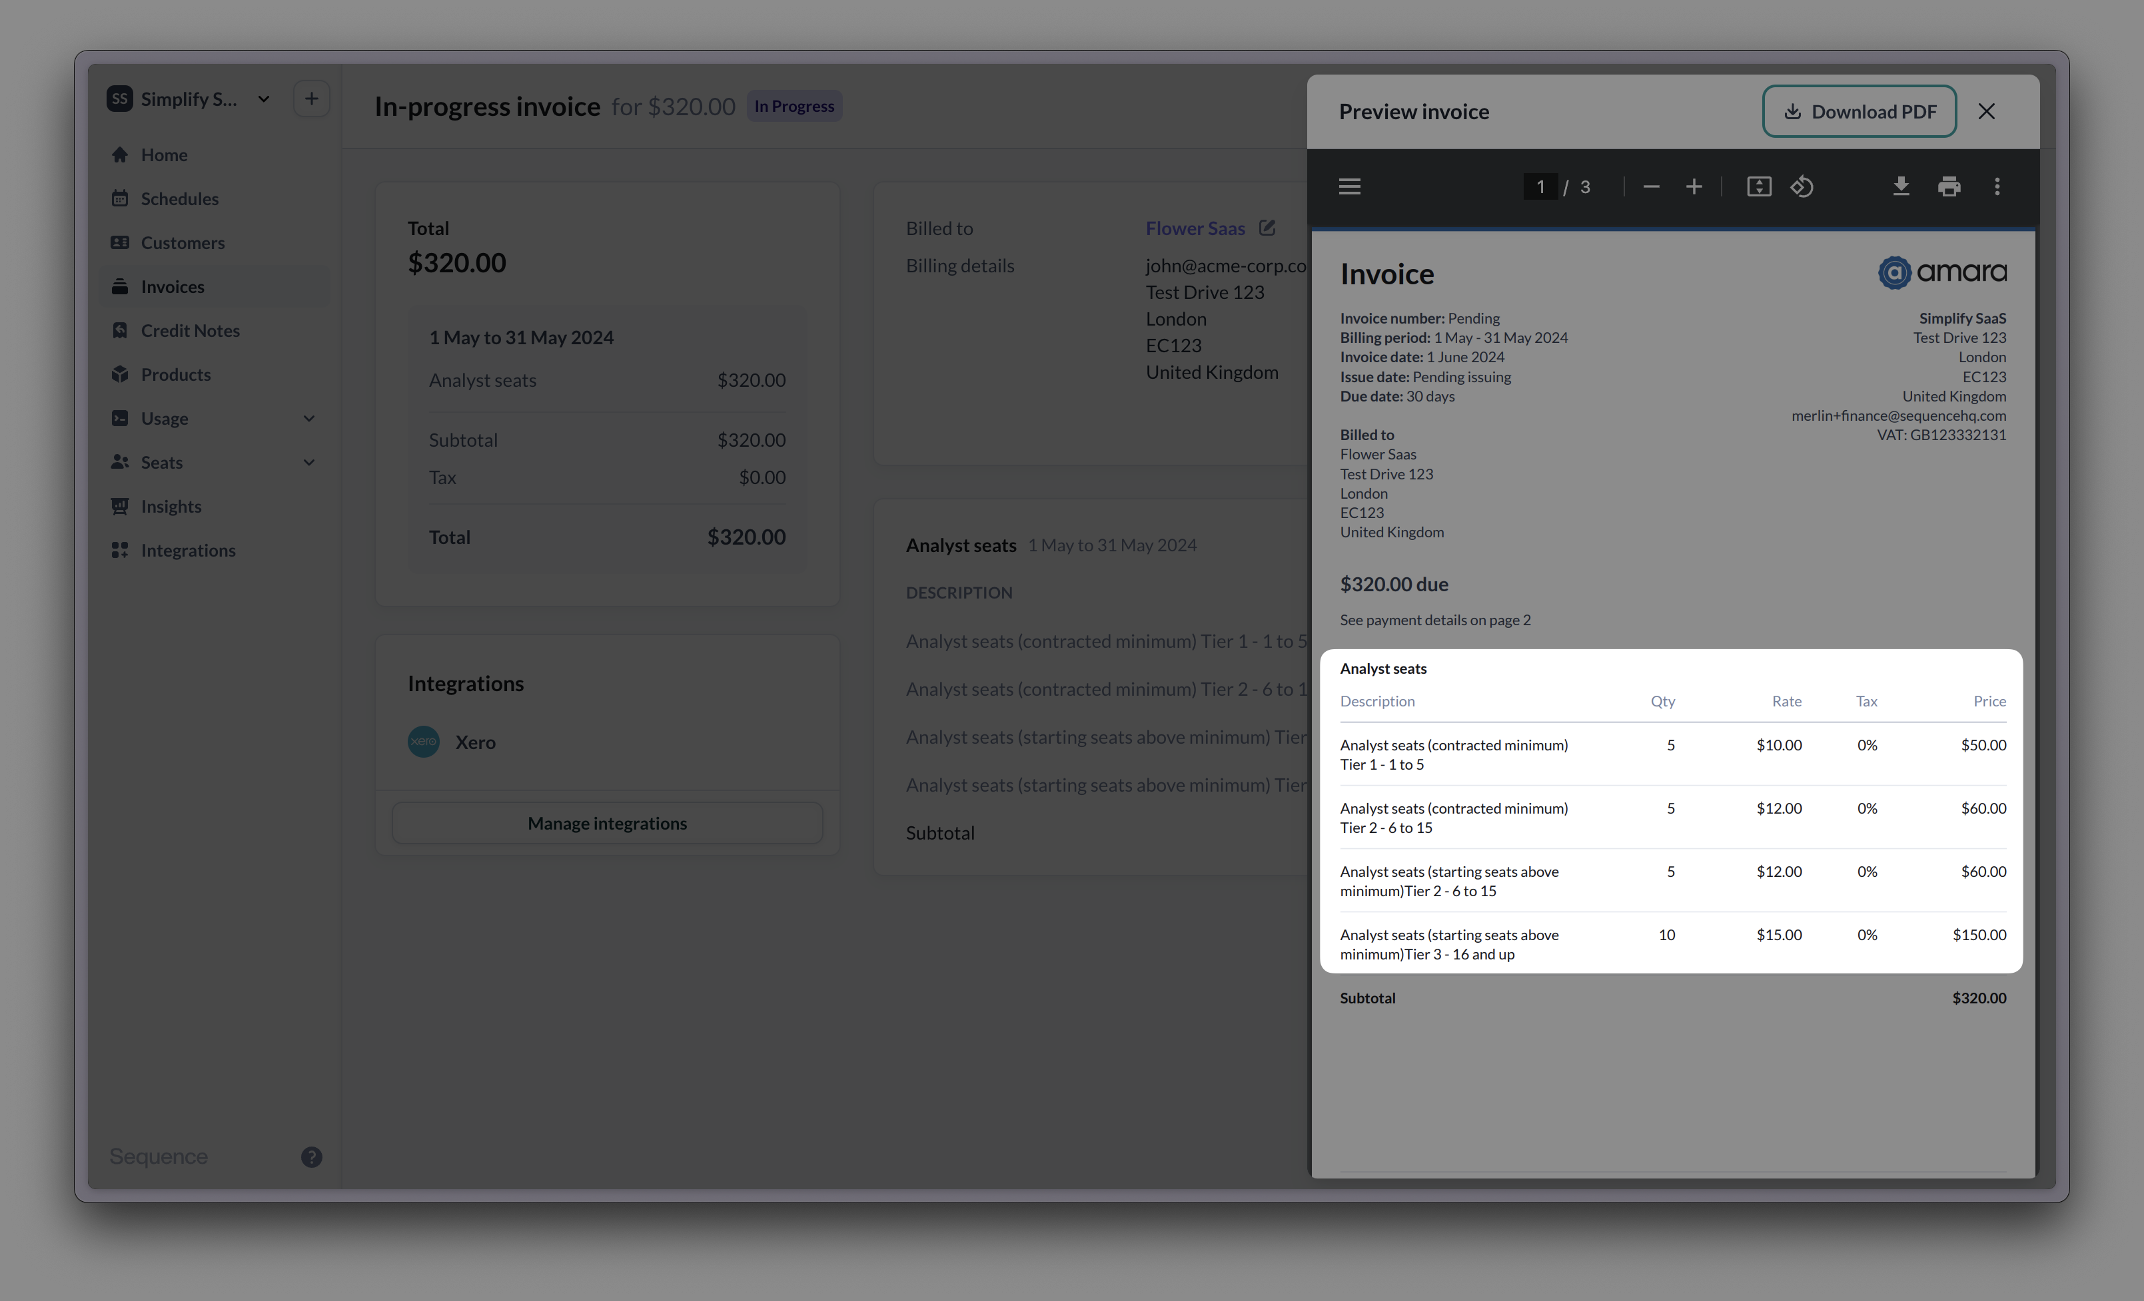2144x1301 pixels.
Task: Switch to the Schedules section
Action: pyautogui.click(x=179, y=198)
